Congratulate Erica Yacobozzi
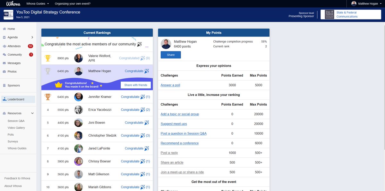385x191 pixels. (135, 110)
